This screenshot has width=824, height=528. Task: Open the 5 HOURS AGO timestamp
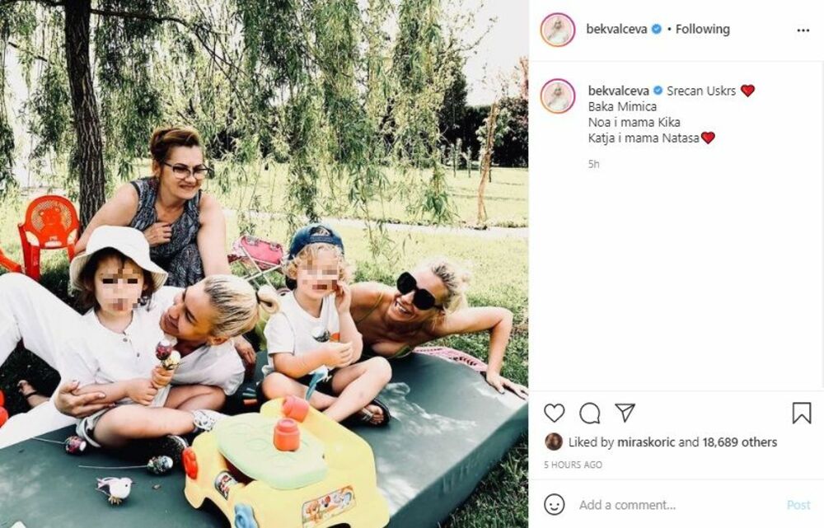point(573,465)
